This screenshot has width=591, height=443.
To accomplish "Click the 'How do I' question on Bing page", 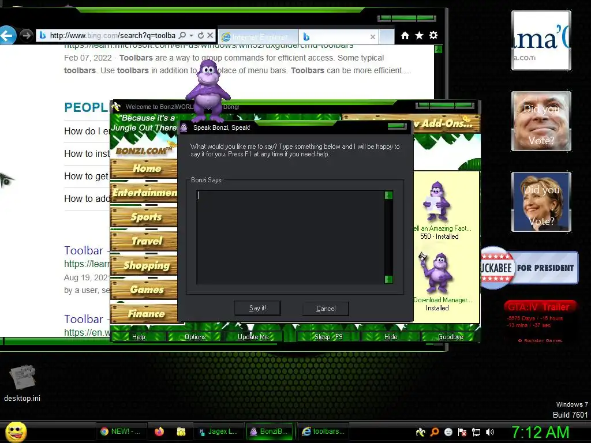I will click(x=87, y=131).
